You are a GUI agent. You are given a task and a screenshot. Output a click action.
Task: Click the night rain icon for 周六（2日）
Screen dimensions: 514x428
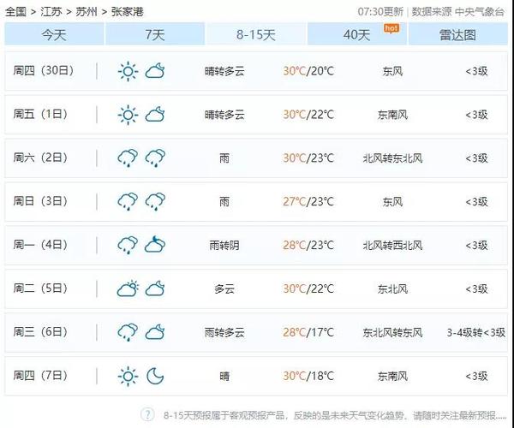point(155,158)
